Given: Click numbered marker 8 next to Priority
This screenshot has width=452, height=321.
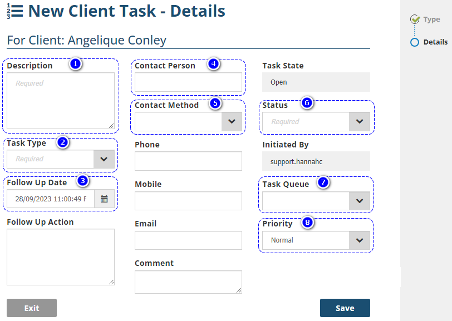Looking at the screenshot, I should pos(307,223).
